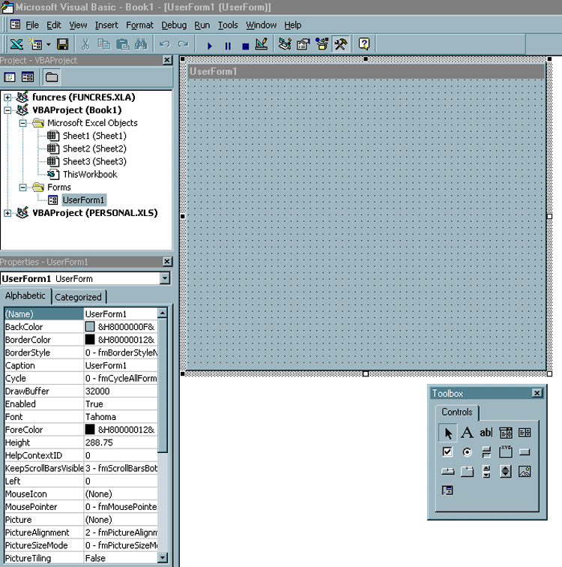Open the UserForm1 object dropdown in Properties
Viewport: 562px width, 567px height.
pos(165,278)
